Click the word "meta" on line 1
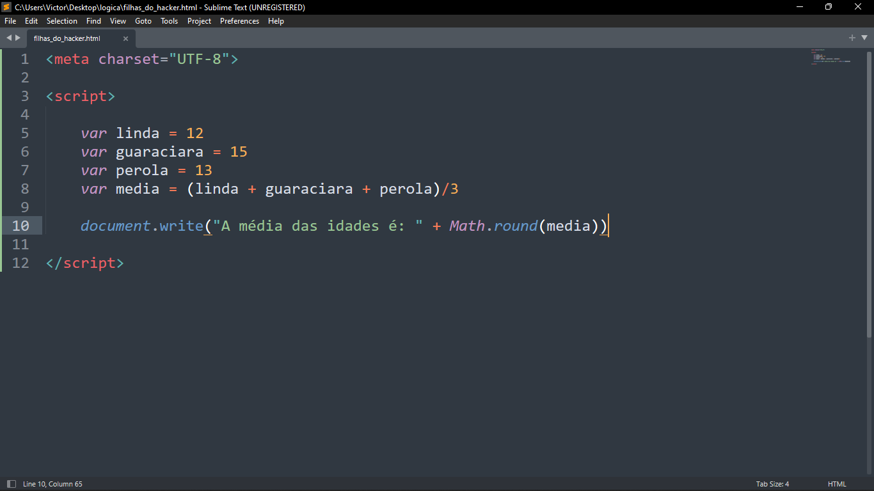874x491 pixels. coord(72,59)
